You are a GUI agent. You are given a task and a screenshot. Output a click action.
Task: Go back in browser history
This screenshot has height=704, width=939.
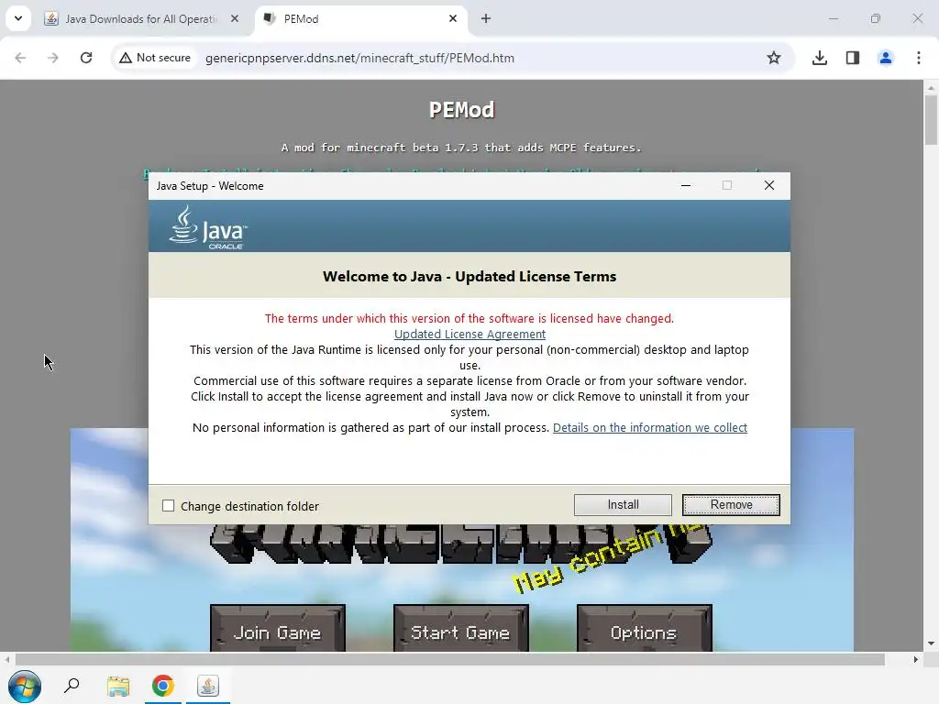tap(20, 58)
